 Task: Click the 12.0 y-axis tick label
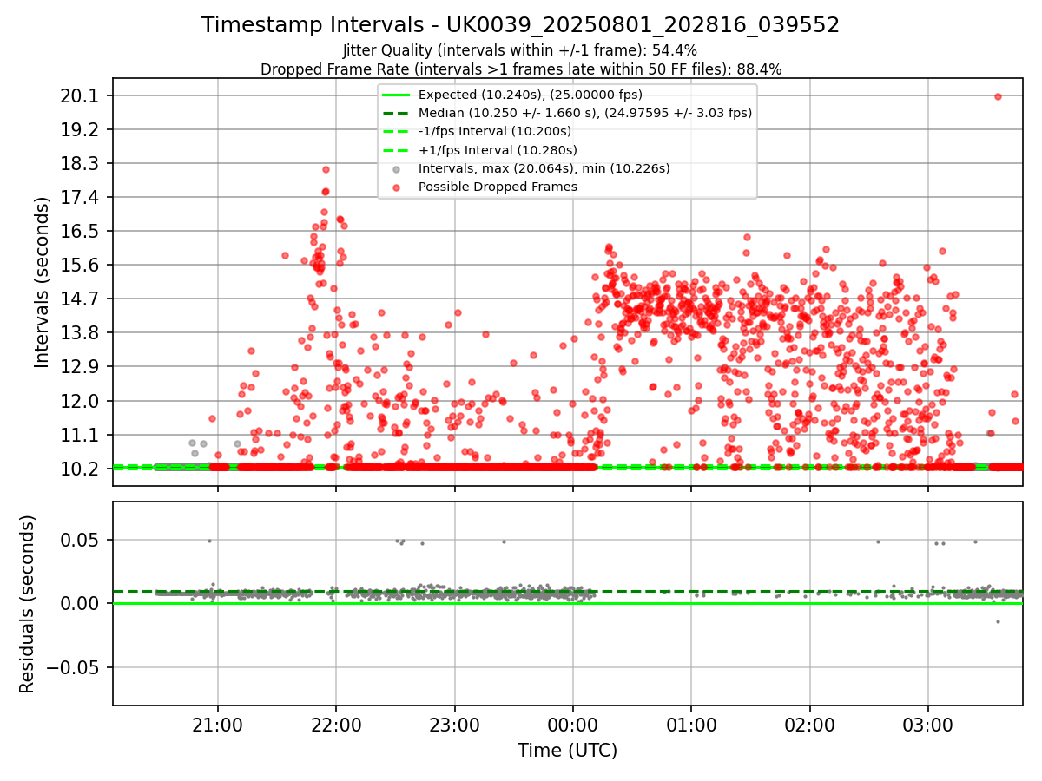click(81, 401)
